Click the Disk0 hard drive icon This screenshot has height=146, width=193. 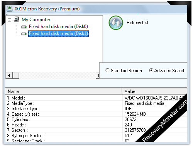coord(24,27)
